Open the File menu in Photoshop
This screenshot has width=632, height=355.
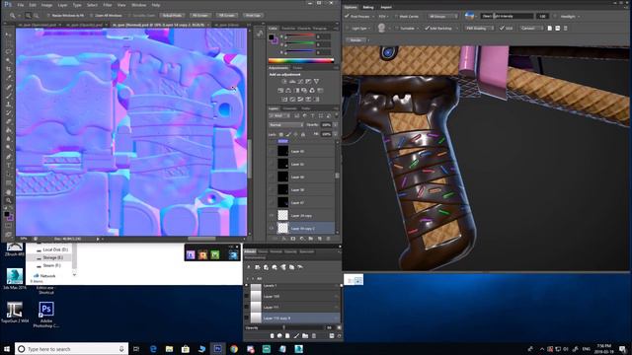pos(21,5)
